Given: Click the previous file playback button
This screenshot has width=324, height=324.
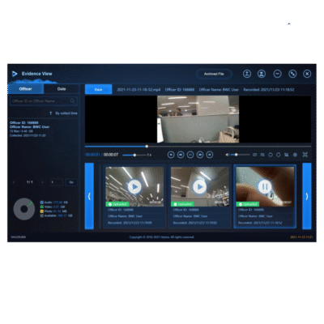Looking at the screenshot, I should 171,155.
